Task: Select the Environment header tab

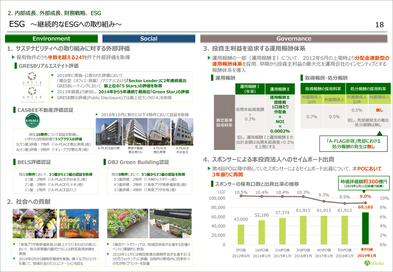Action: 51,39
